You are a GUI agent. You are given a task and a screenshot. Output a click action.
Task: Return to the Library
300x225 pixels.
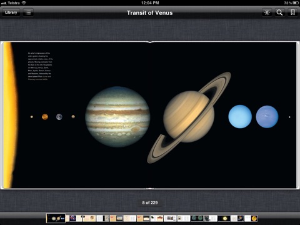[x=11, y=12]
